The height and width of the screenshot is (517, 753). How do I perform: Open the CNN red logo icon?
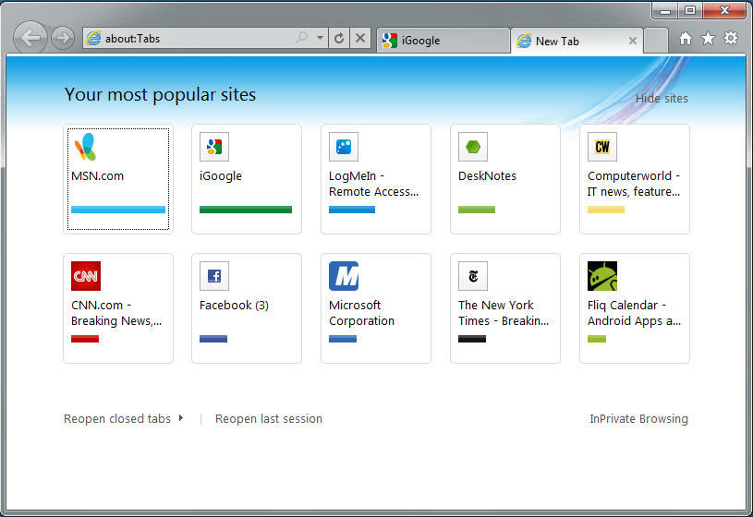pyautogui.click(x=86, y=276)
